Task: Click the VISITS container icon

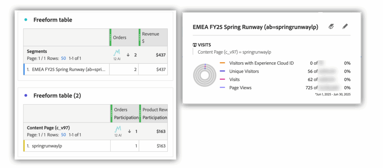Action: pos(194,45)
